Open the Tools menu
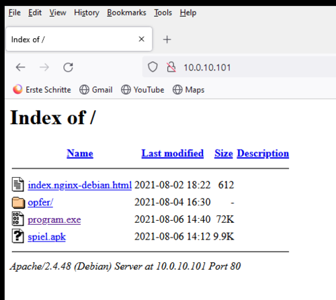 163,13
